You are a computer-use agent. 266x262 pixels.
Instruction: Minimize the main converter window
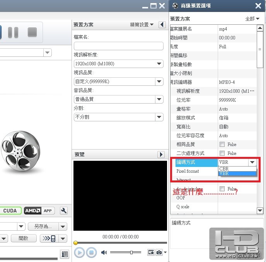pos(145,7)
